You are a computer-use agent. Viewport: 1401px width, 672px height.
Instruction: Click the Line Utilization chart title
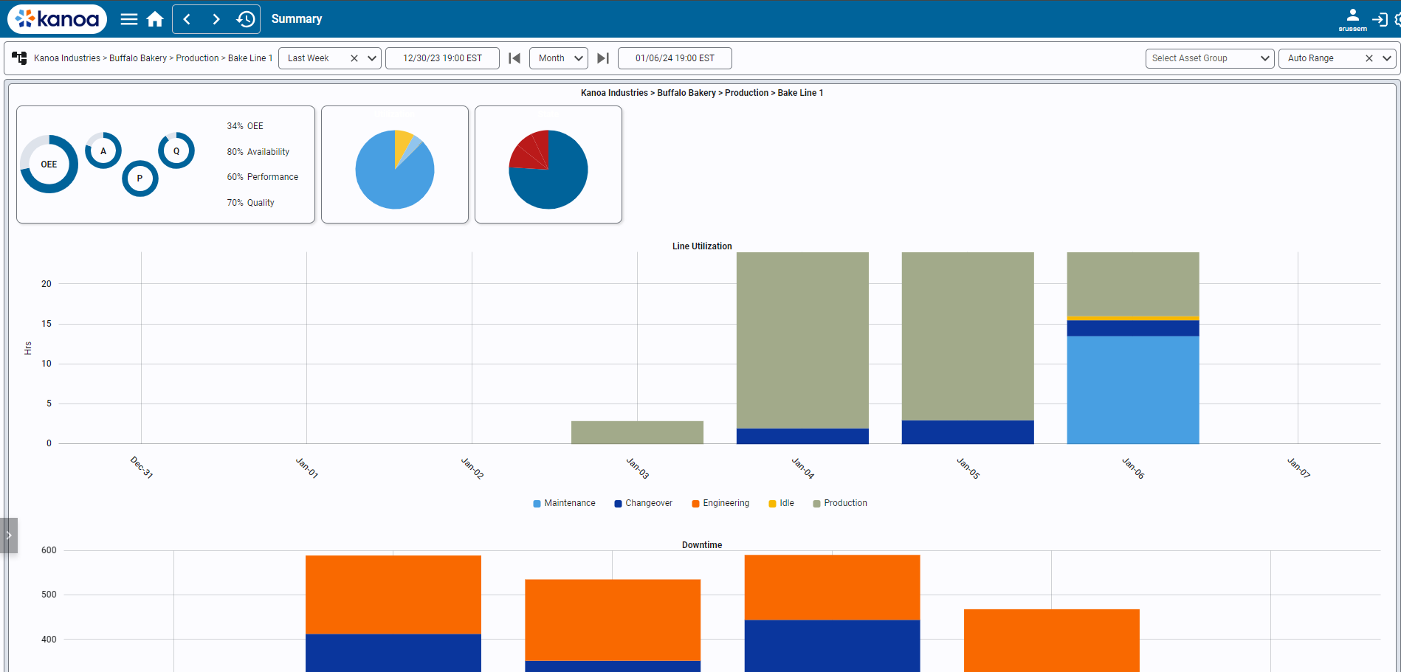(702, 246)
